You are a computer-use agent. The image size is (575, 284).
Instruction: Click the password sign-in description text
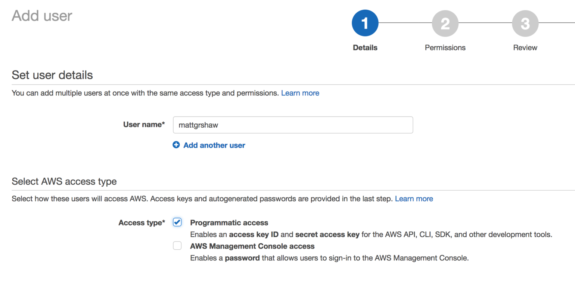(x=329, y=258)
